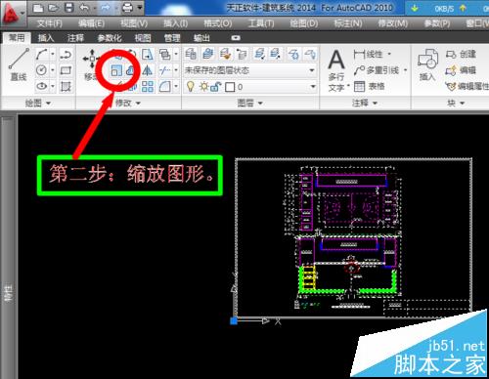Expand the 块 panel title
This screenshot has width=489, height=379.
pos(456,104)
